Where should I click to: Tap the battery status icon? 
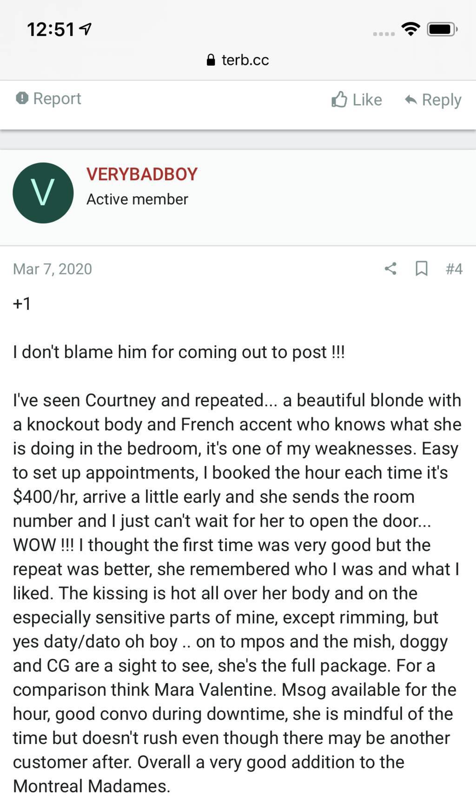click(442, 29)
